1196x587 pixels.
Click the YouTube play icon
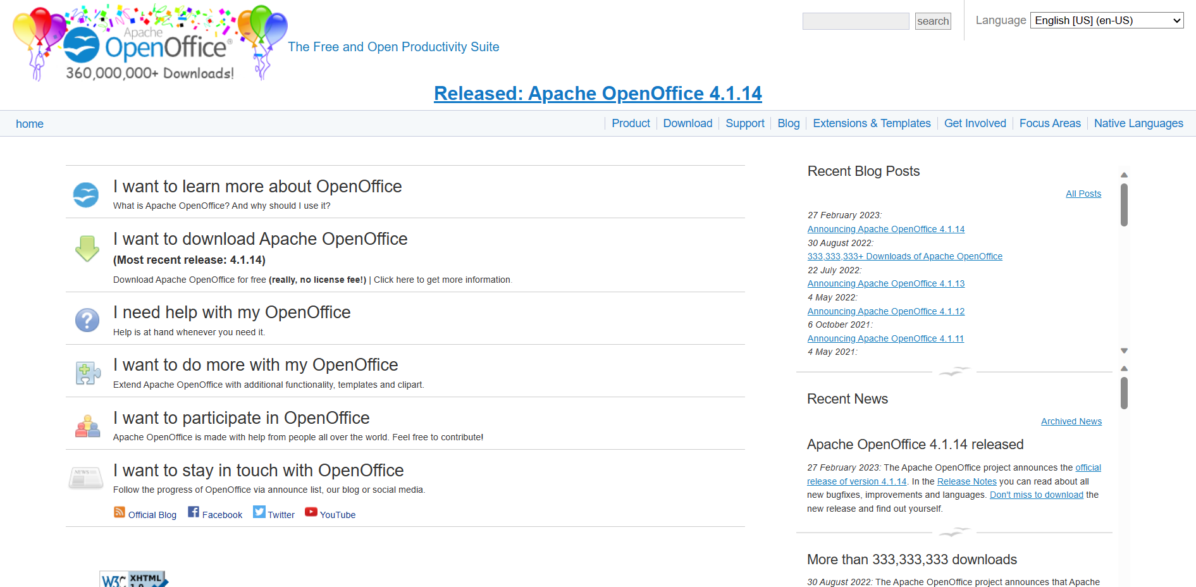[311, 512]
